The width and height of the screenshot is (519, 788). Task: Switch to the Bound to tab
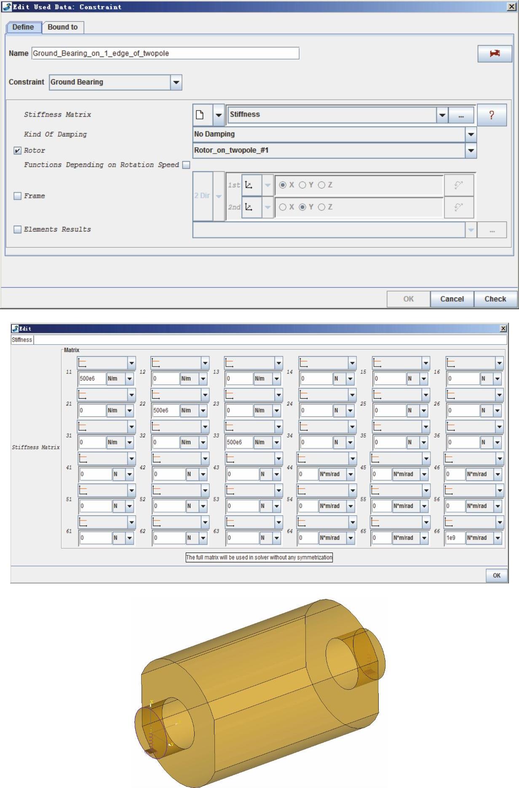click(x=62, y=27)
